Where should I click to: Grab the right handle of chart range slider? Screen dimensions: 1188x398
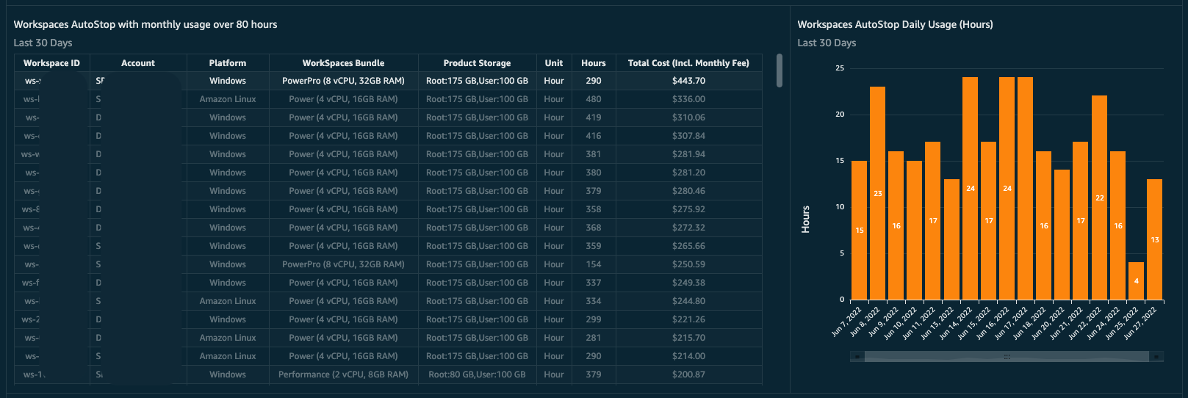1156,357
